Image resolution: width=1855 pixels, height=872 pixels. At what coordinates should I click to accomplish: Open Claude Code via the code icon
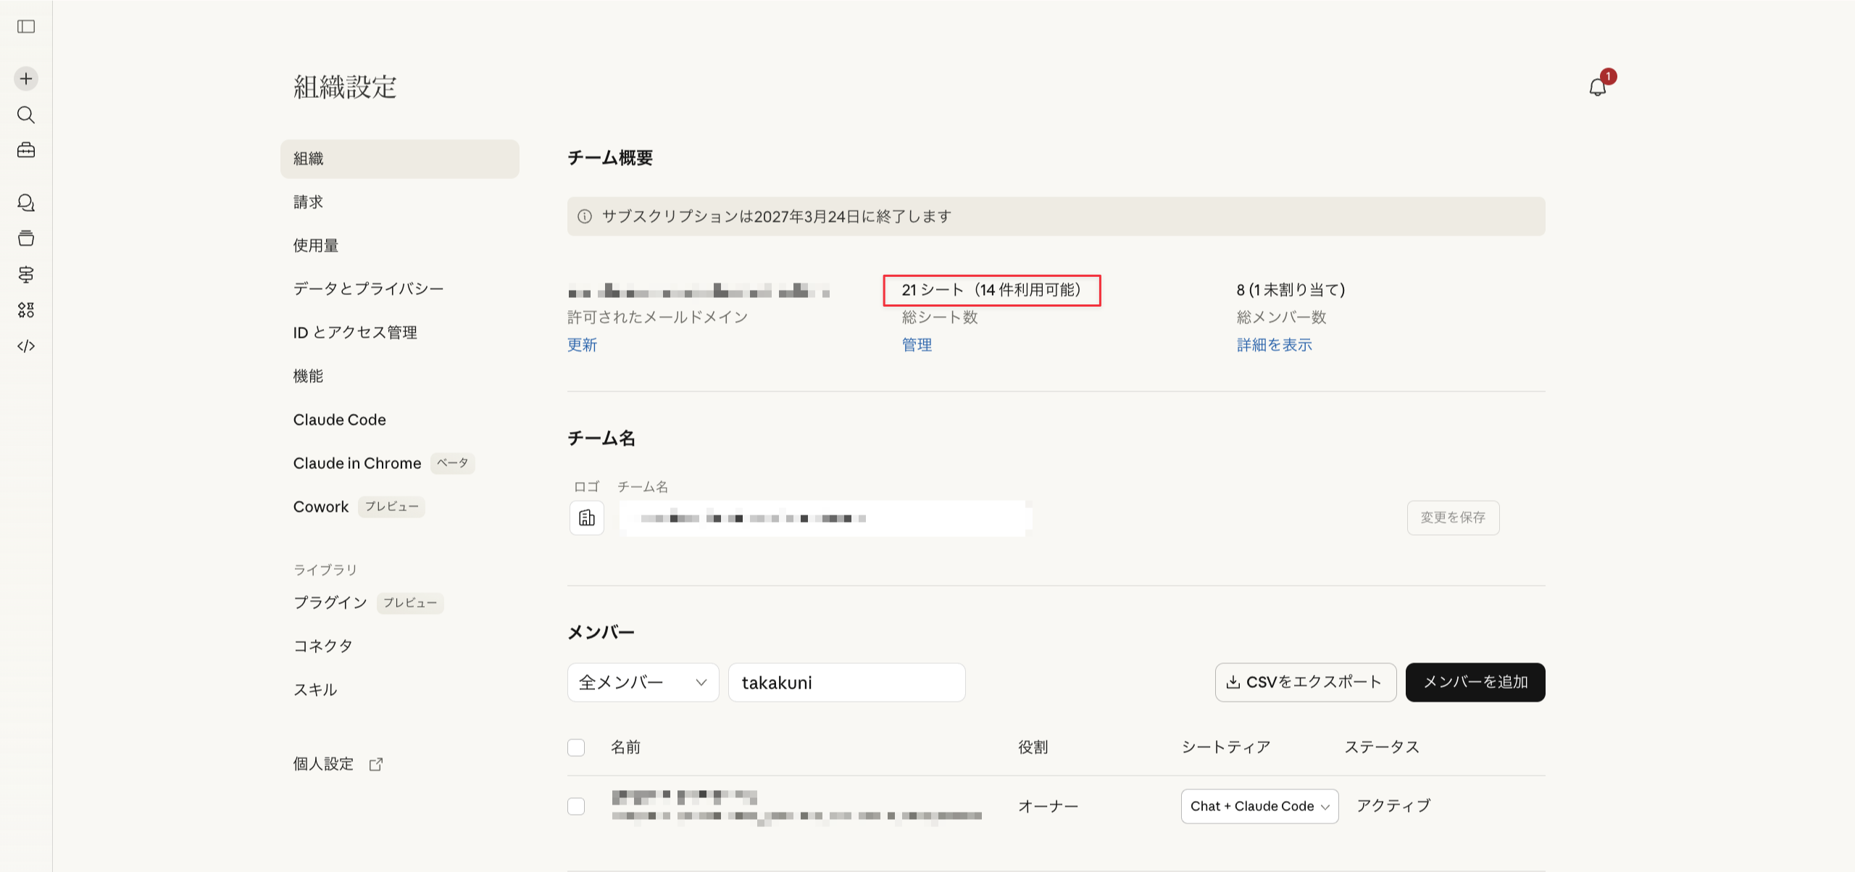click(26, 346)
